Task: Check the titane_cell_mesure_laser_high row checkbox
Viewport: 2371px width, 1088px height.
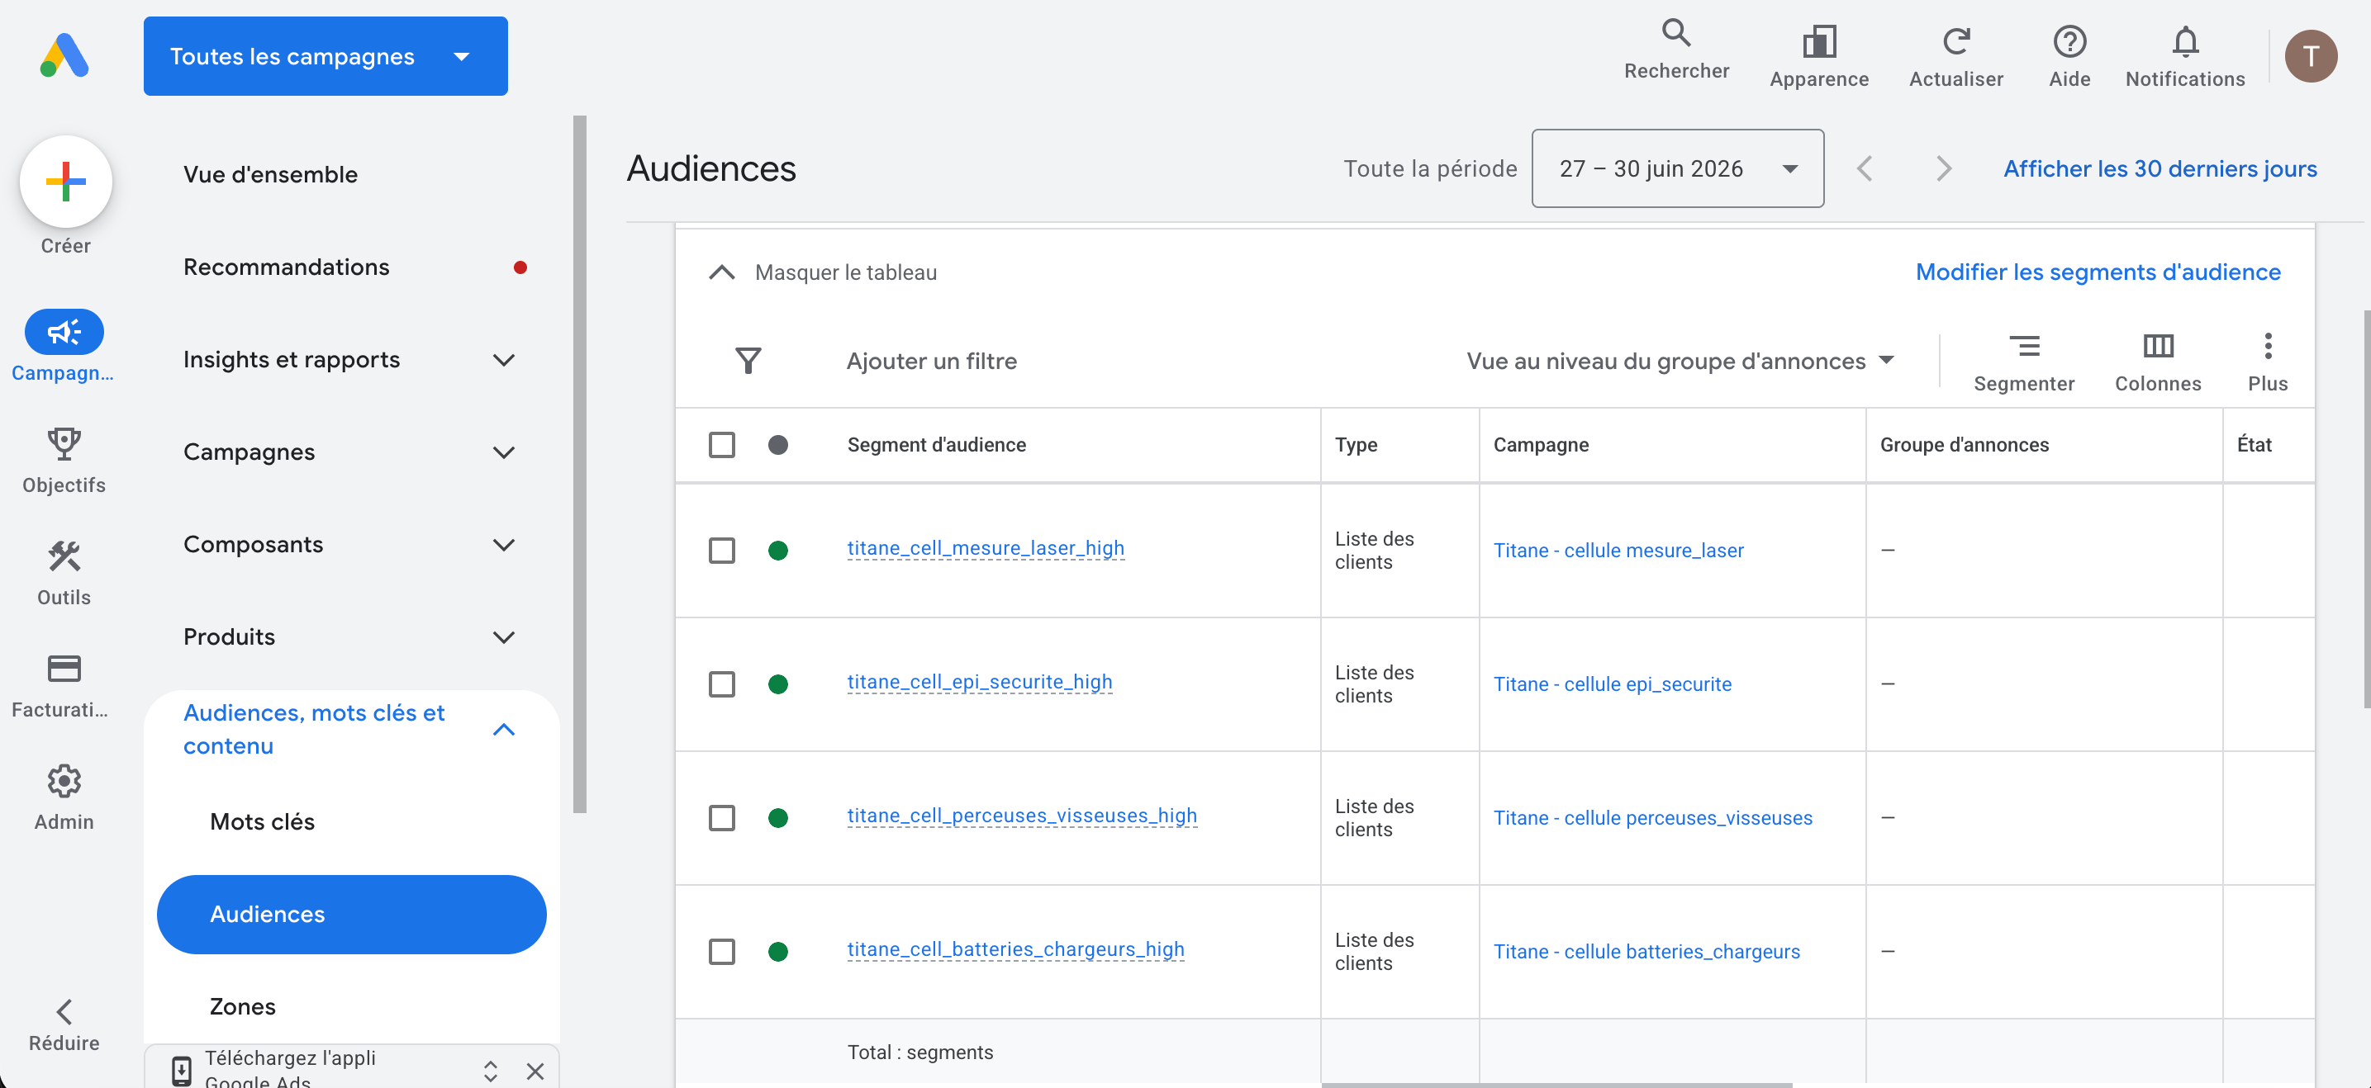Action: pos(721,551)
